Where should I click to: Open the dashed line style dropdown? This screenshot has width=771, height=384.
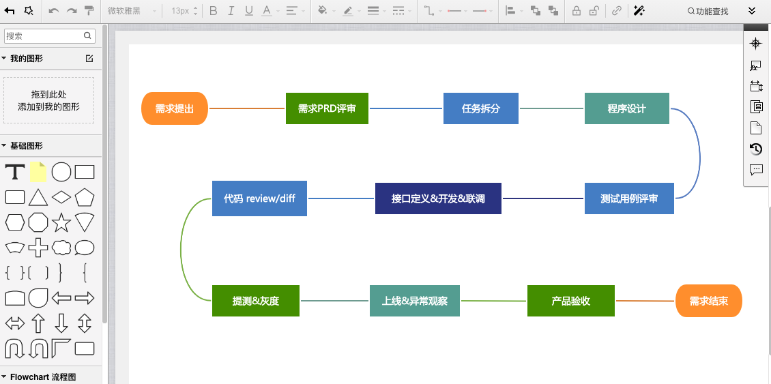click(x=401, y=11)
